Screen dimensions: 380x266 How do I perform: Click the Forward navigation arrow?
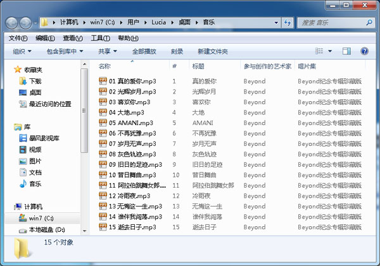(x=25, y=23)
